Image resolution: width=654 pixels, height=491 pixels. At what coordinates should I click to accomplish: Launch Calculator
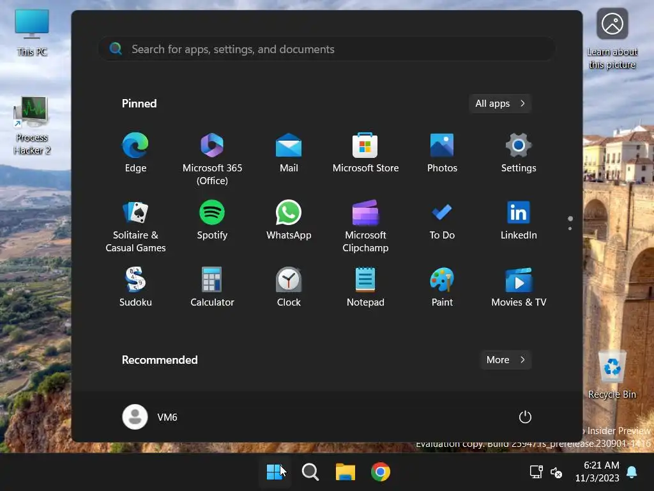212,287
